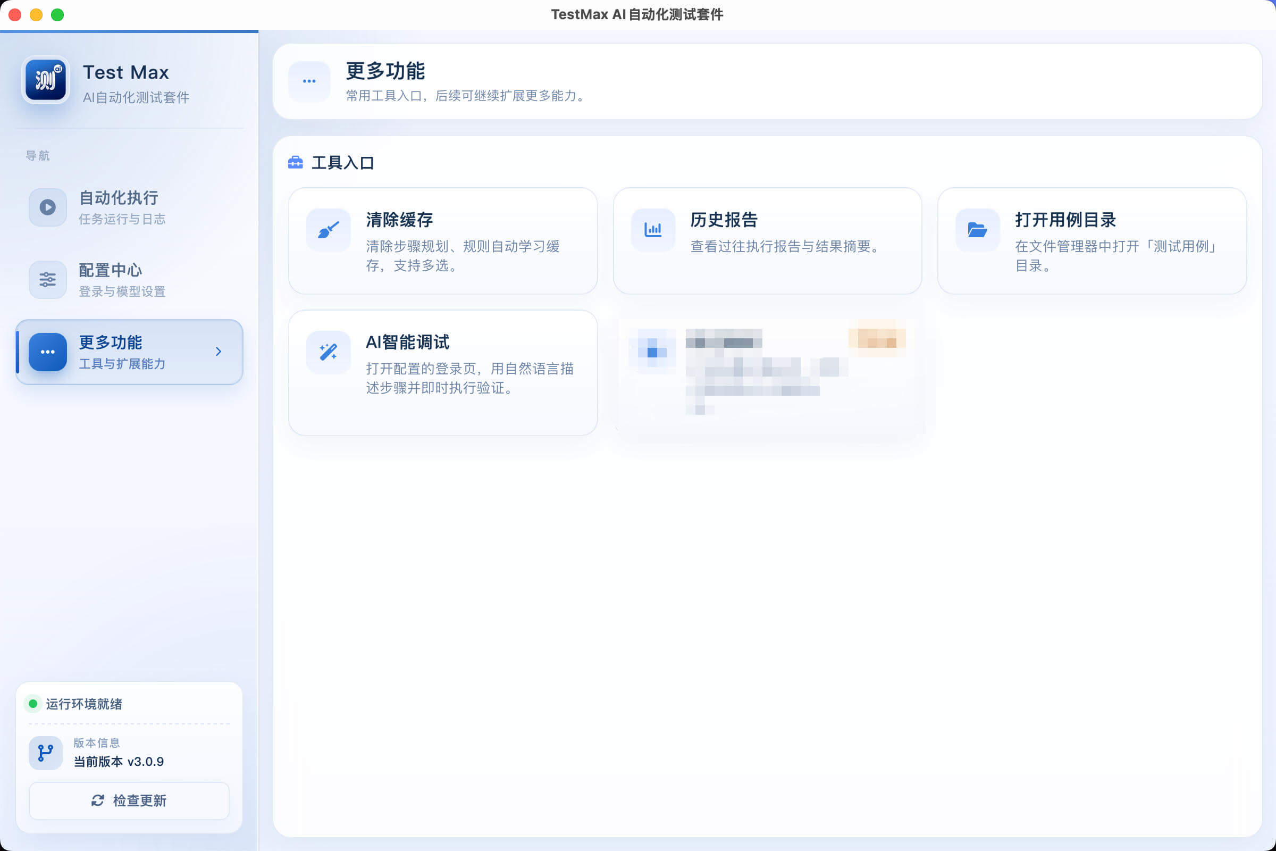
Task: Click the blurred tool card next to AI智能调试
Action: (x=767, y=372)
